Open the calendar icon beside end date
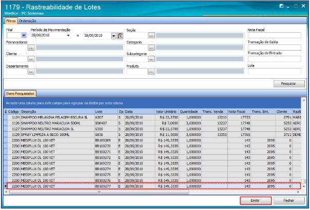This screenshot has width=310, height=210. tap(120, 36)
